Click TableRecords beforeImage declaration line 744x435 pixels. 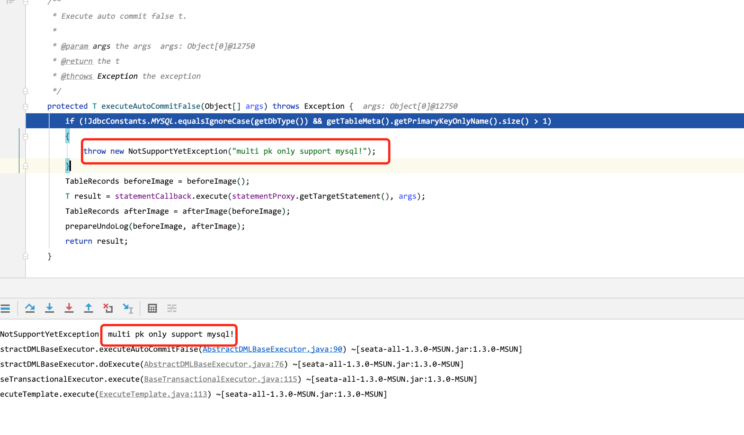(157, 181)
